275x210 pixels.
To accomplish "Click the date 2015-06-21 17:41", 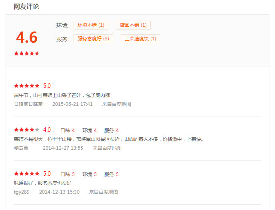I will [72, 104].
